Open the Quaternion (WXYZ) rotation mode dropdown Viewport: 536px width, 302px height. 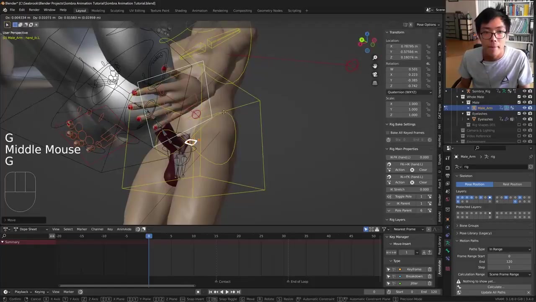tap(409, 92)
